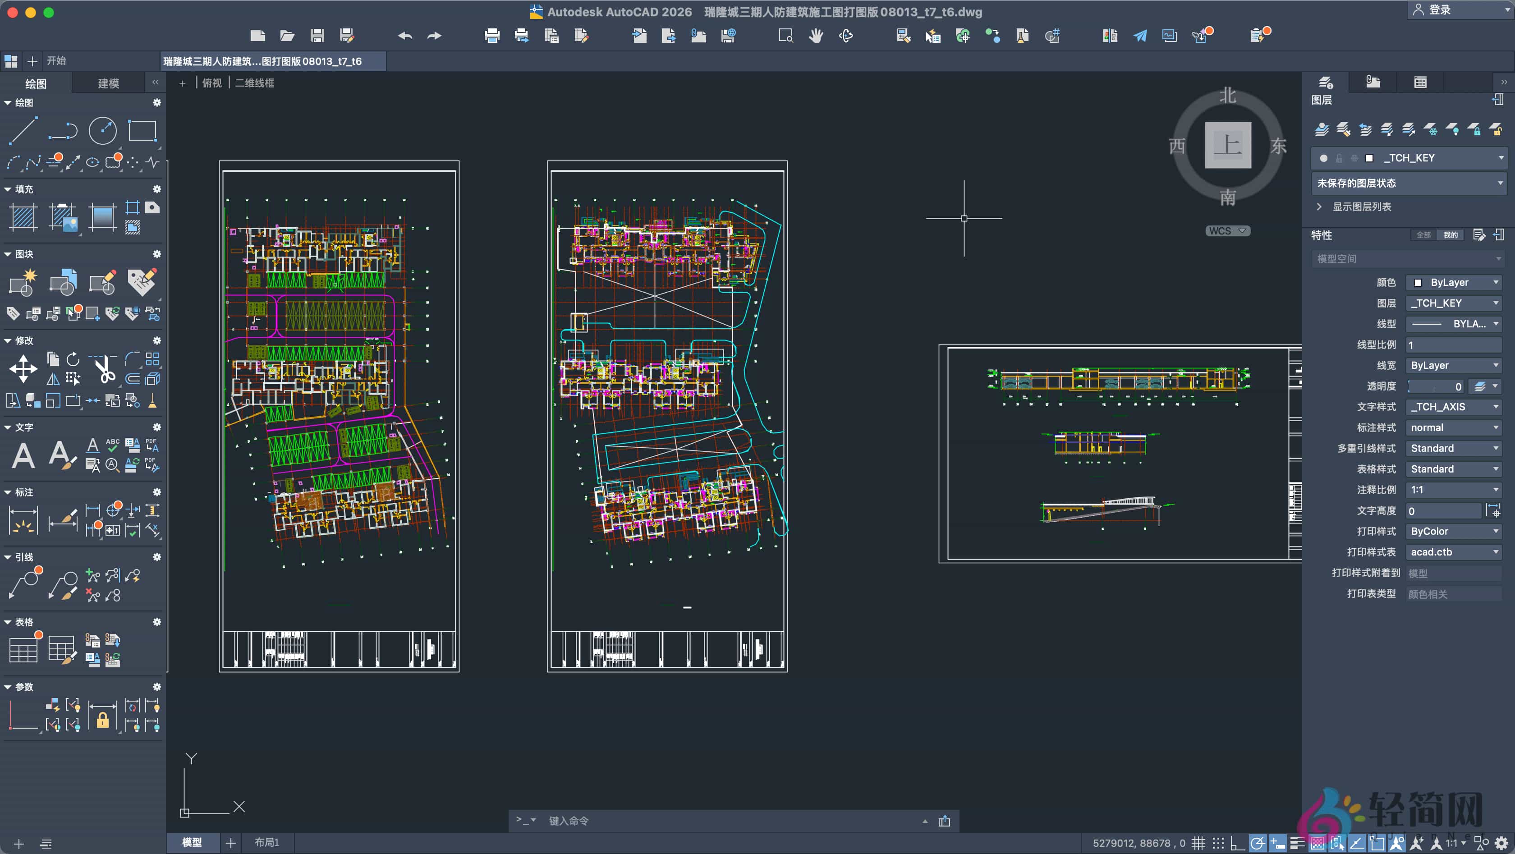The width and height of the screenshot is (1515, 854).
Task: Click the Insert Block icon in 图块 panel
Action: [x=23, y=284]
